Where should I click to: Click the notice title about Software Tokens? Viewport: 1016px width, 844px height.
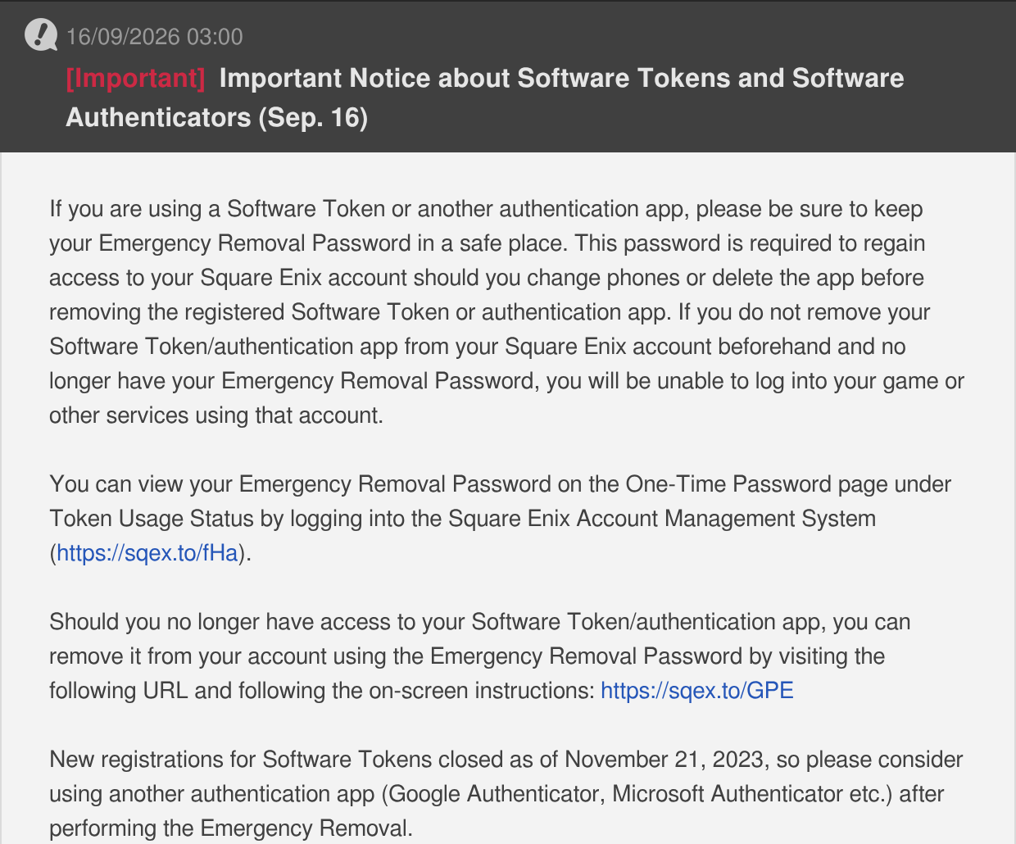485,98
